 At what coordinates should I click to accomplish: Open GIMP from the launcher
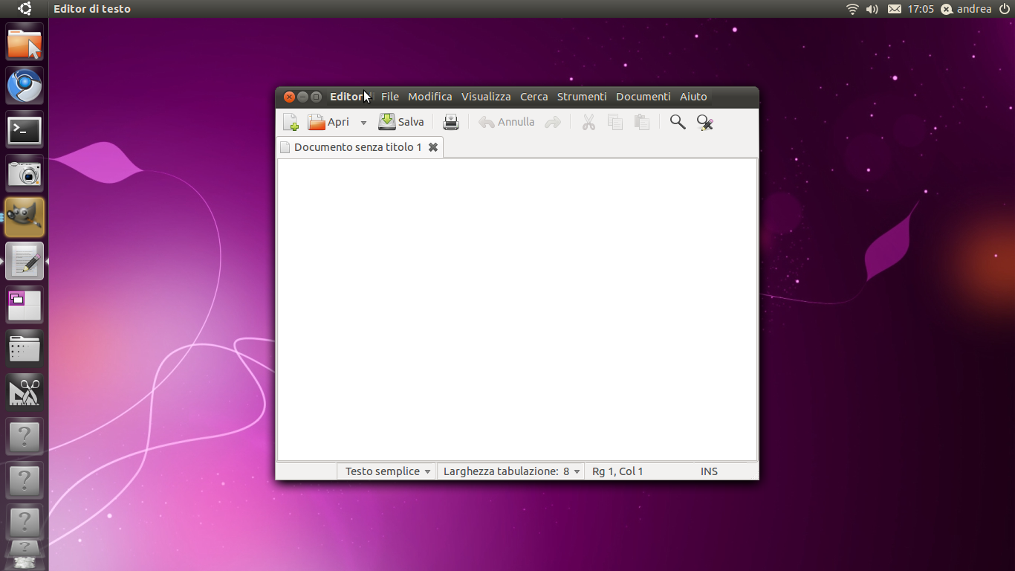tap(25, 217)
